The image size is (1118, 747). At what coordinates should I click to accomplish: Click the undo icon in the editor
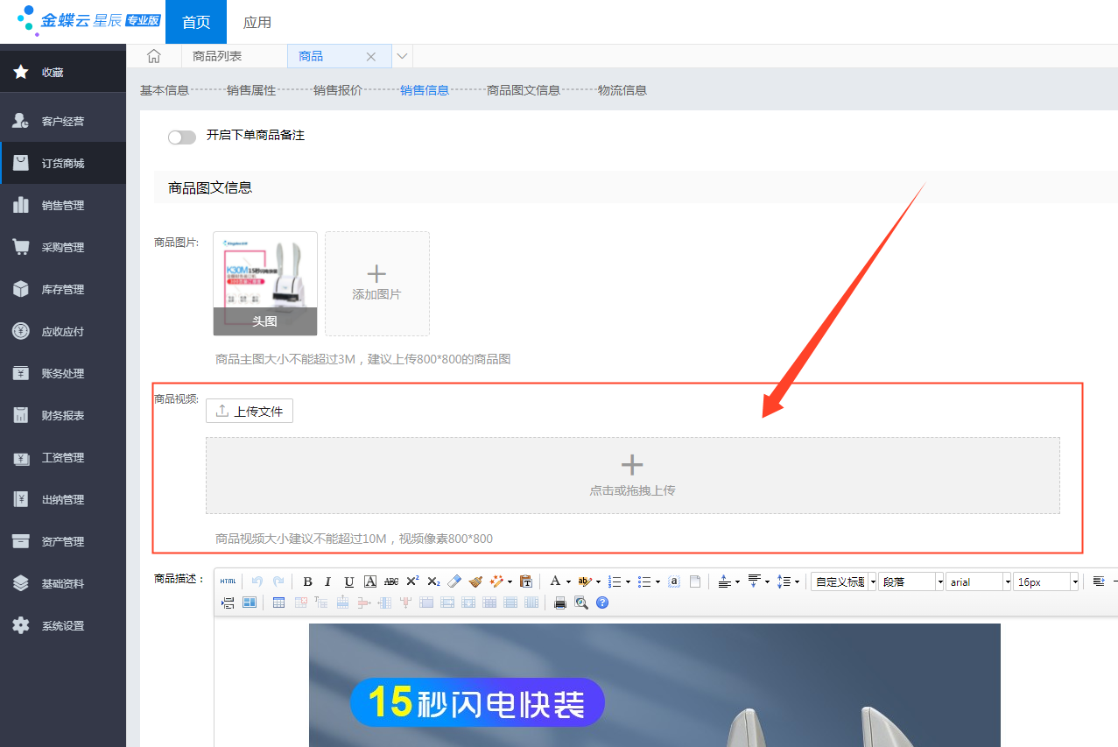257,581
